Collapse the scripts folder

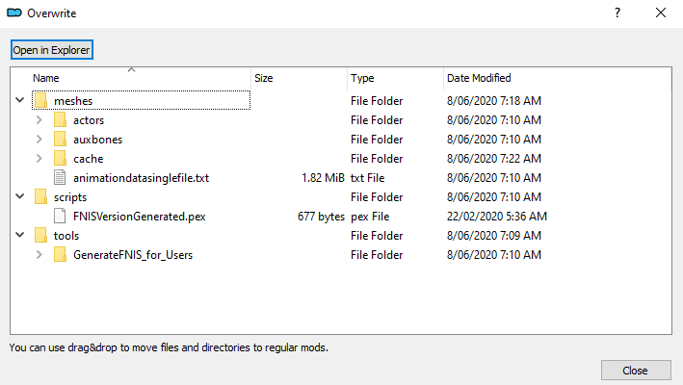click(x=20, y=196)
